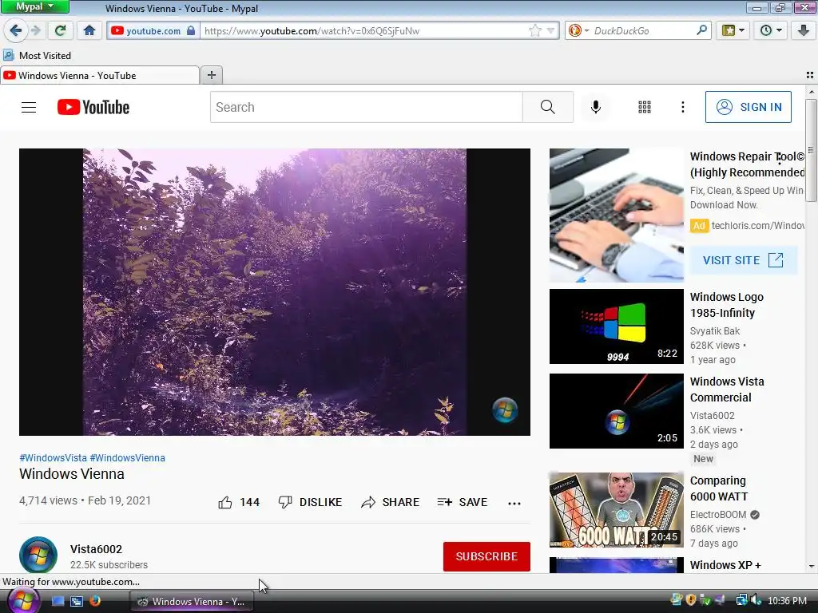This screenshot has width=818, height=613.
Task: Click the taskbar clock 10:36 PM
Action: coord(787,601)
